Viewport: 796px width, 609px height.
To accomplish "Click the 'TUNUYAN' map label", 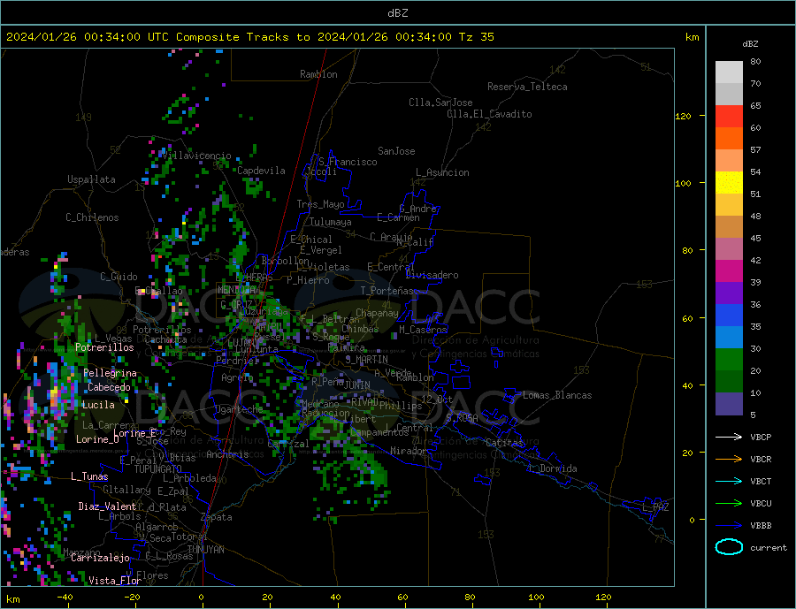I will [205, 550].
